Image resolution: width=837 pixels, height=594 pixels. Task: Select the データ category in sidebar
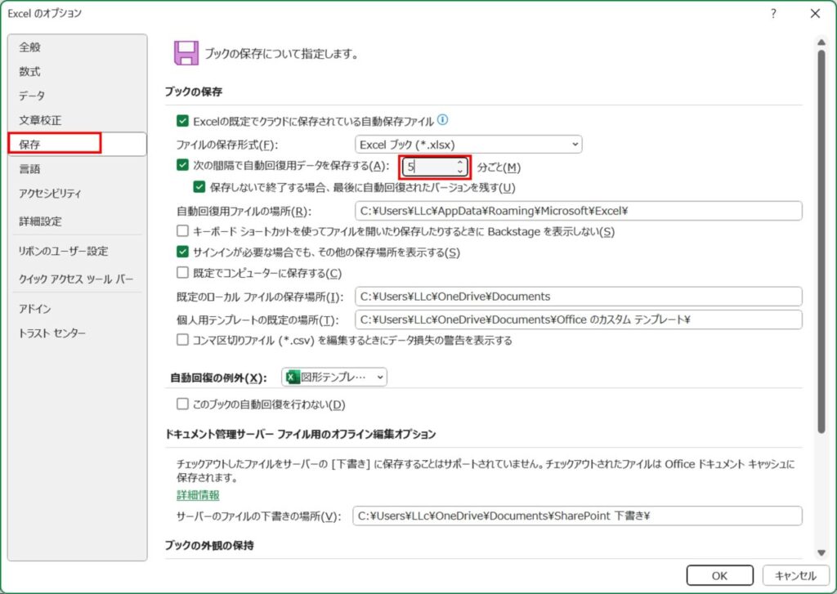pyautogui.click(x=32, y=96)
